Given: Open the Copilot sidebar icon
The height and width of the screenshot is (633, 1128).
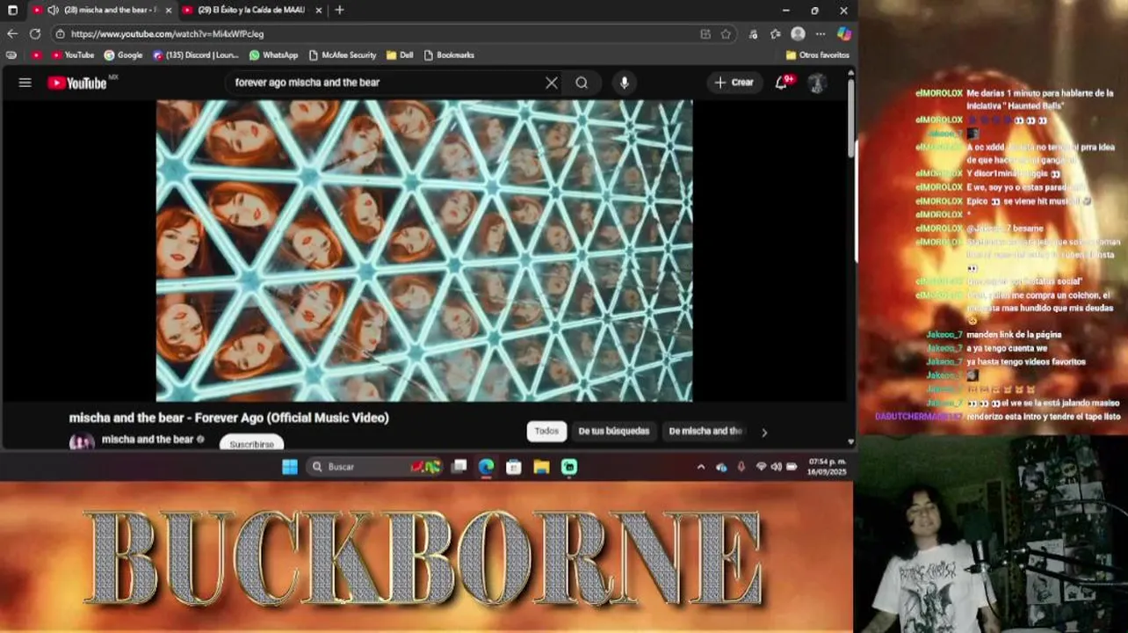Looking at the screenshot, I should [x=844, y=33].
